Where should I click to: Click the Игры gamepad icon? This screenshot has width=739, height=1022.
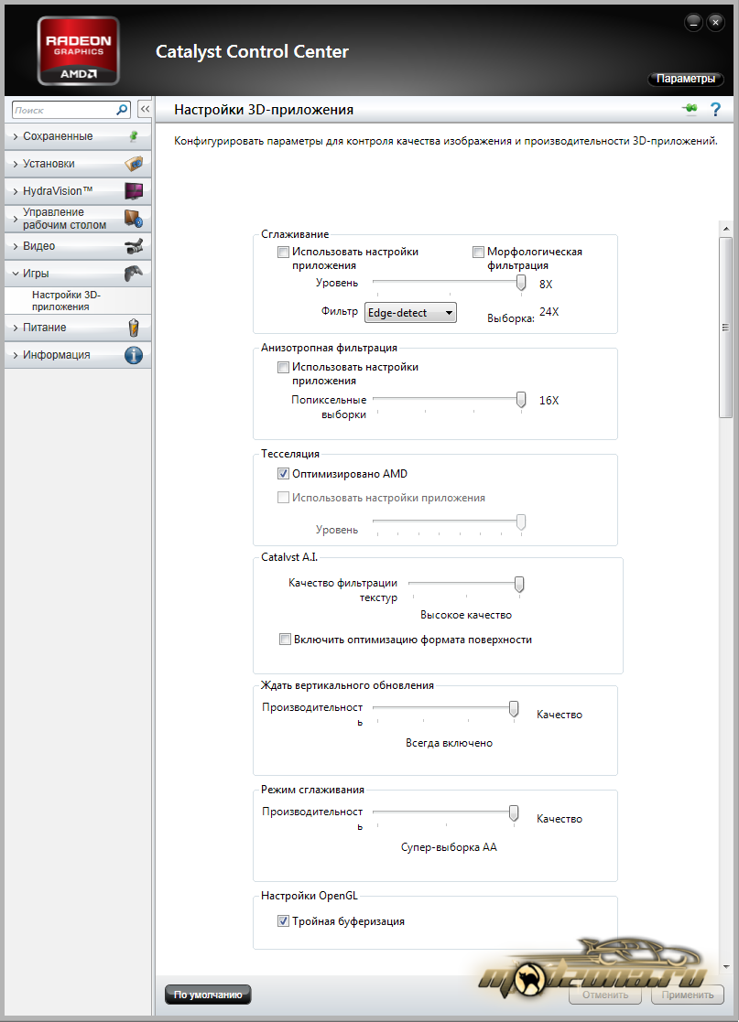click(x=134, y=274)
